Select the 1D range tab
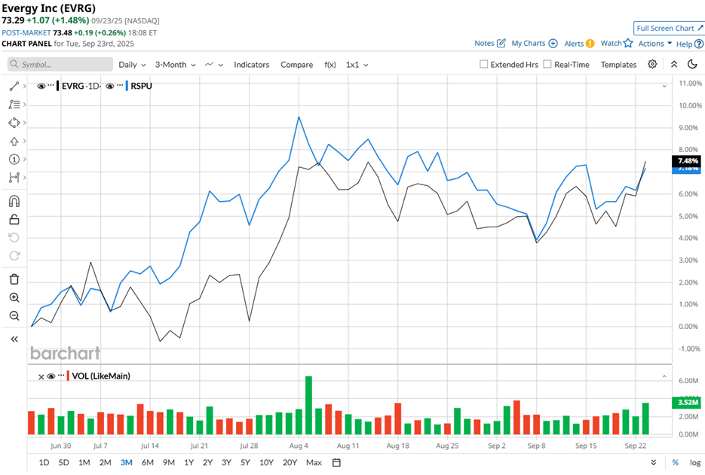 [x=44, y=462]
